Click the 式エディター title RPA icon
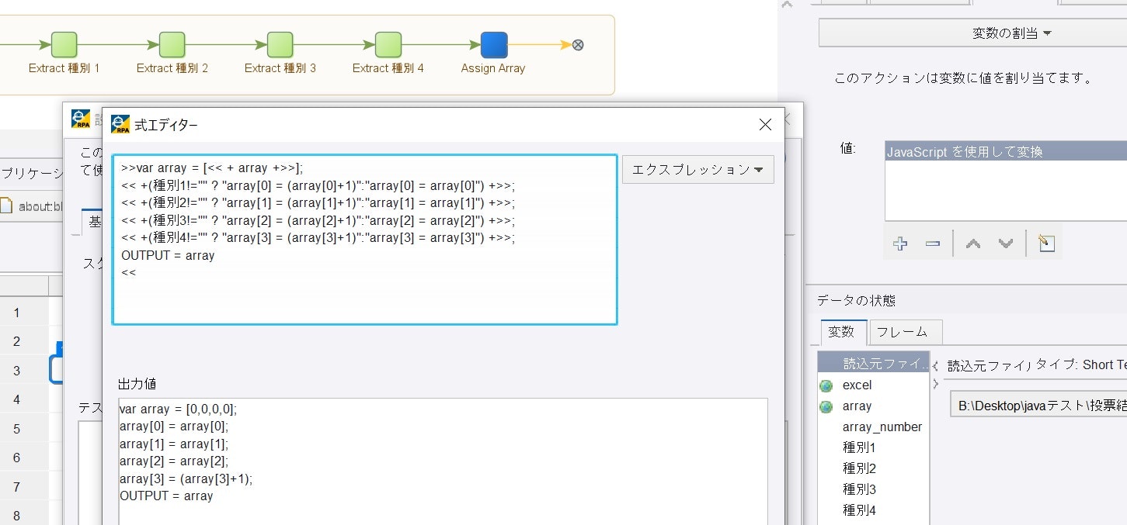This screenshot has width=1127, height=525. (x=120, y=124)
